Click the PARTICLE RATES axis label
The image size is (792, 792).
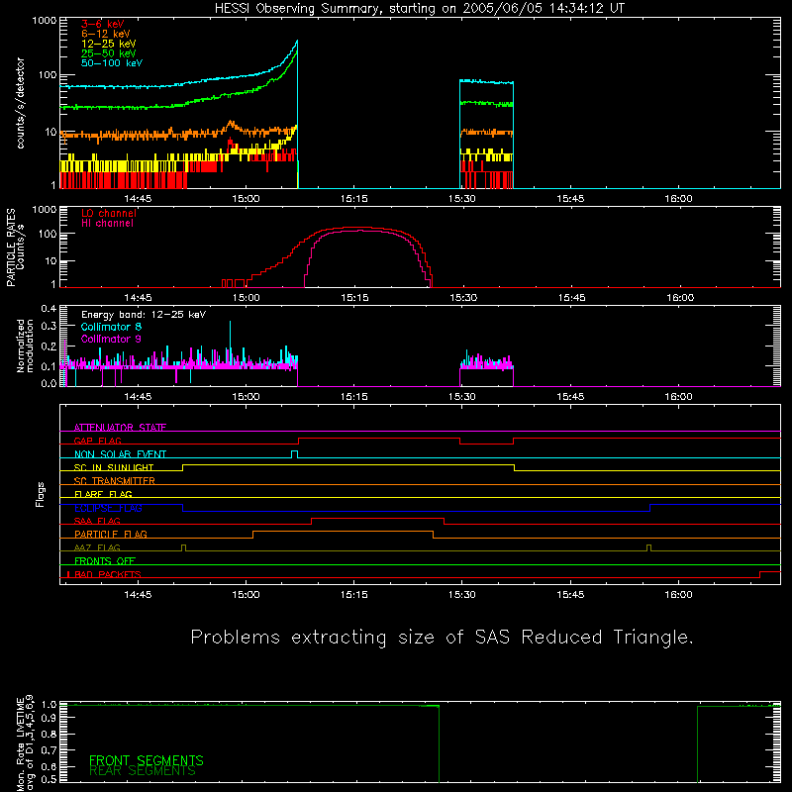pyautogui.click(x=11, y=247)
